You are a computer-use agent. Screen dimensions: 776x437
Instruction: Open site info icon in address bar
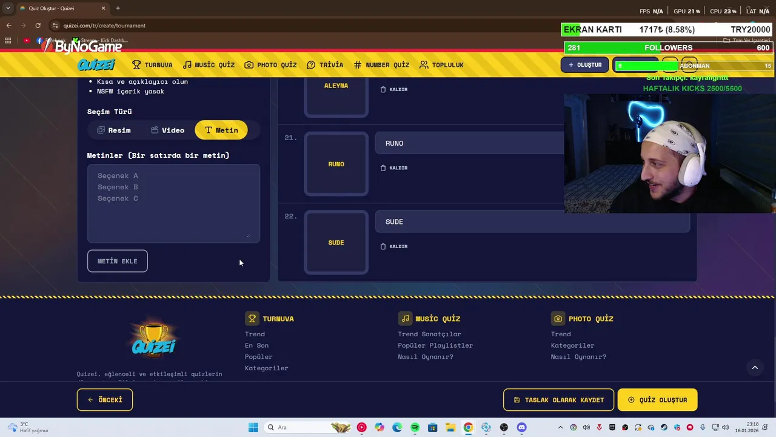[55, 25]
